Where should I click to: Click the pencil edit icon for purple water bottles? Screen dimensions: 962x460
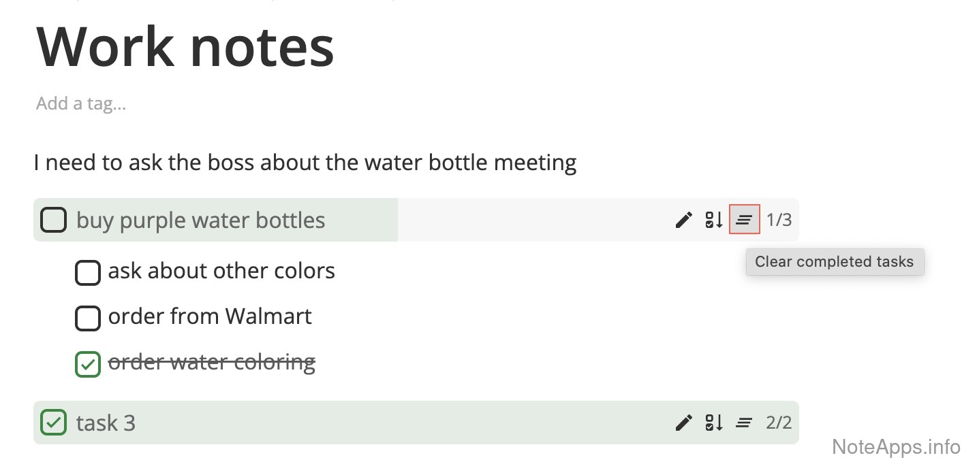[x=683, y=220]
